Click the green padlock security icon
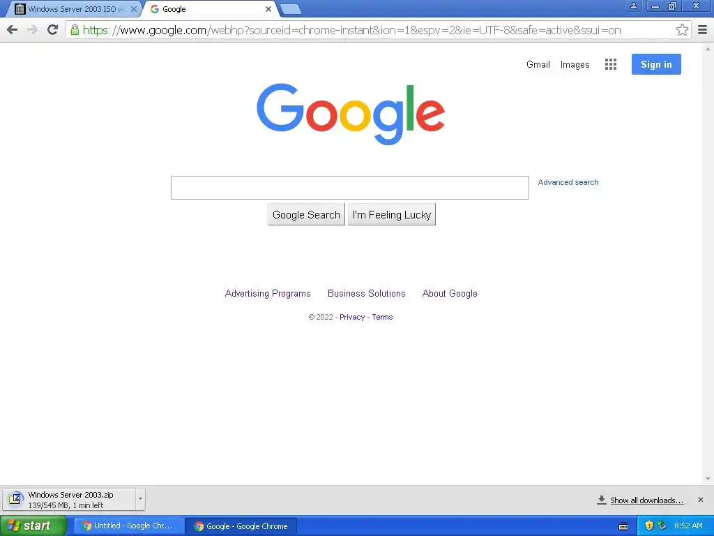This screenshot has height=536, width=714. (75, 30)
